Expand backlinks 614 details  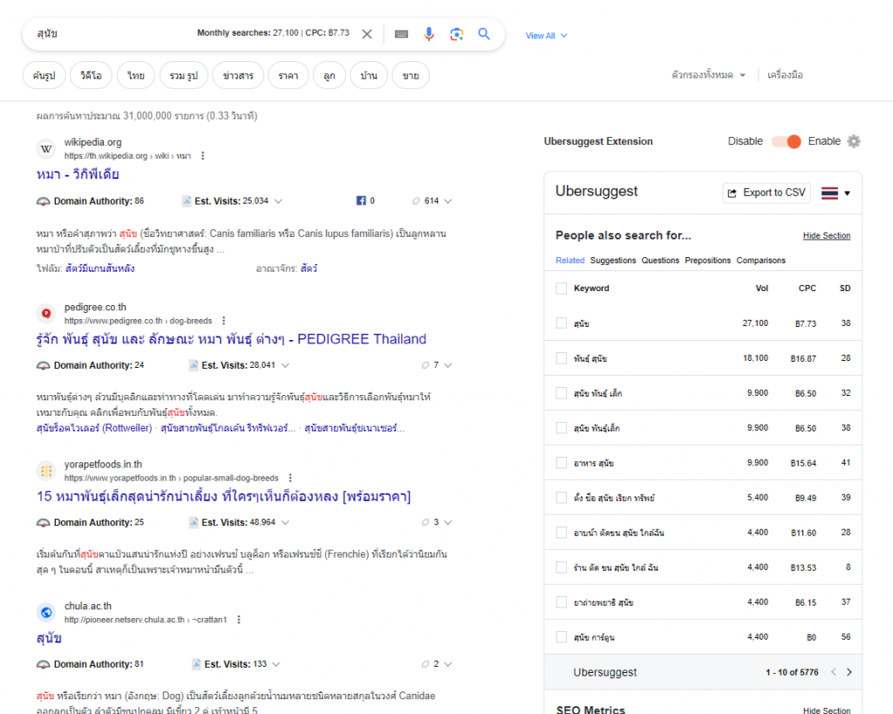tap(448, 201)
